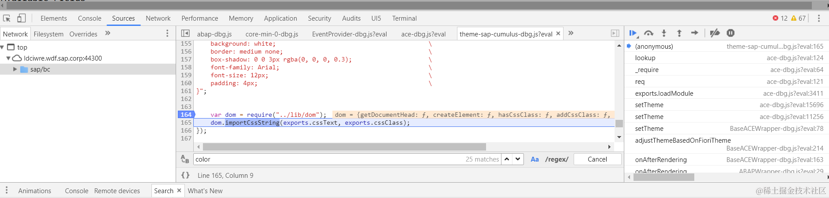Step out of current function
This screenshot has width=829, height=198.
point(679,33)
